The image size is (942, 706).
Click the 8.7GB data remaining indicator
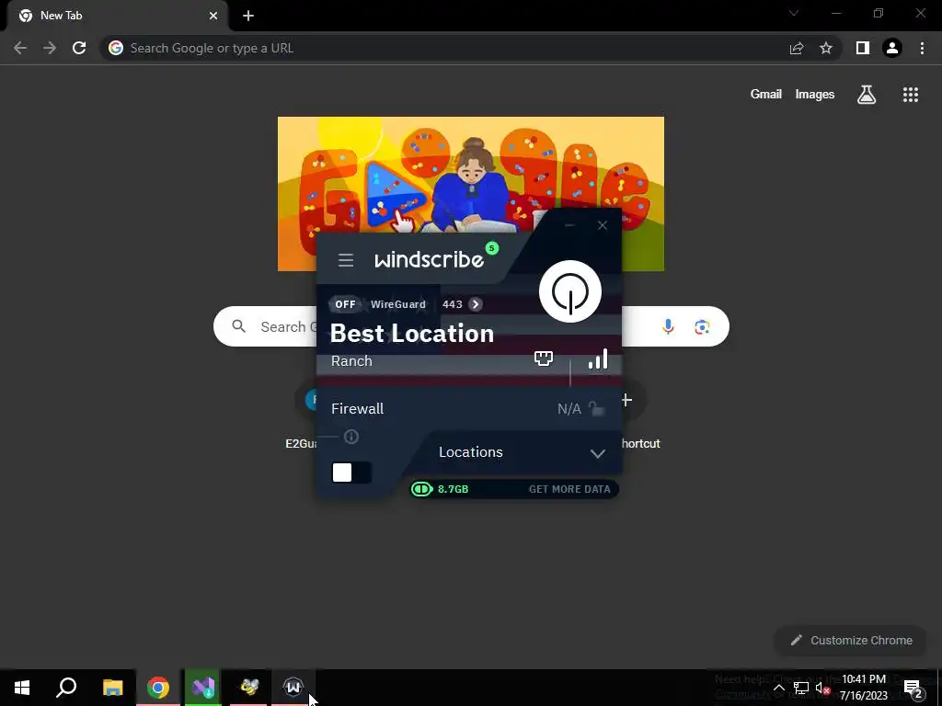(440, 489)
